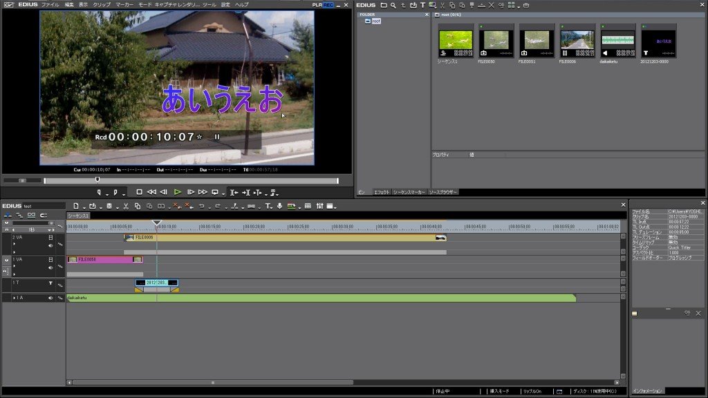Rewind playback in the player

(151, 192)
